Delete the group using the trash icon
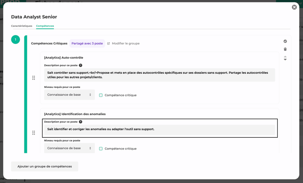 (x=285, y=49)
